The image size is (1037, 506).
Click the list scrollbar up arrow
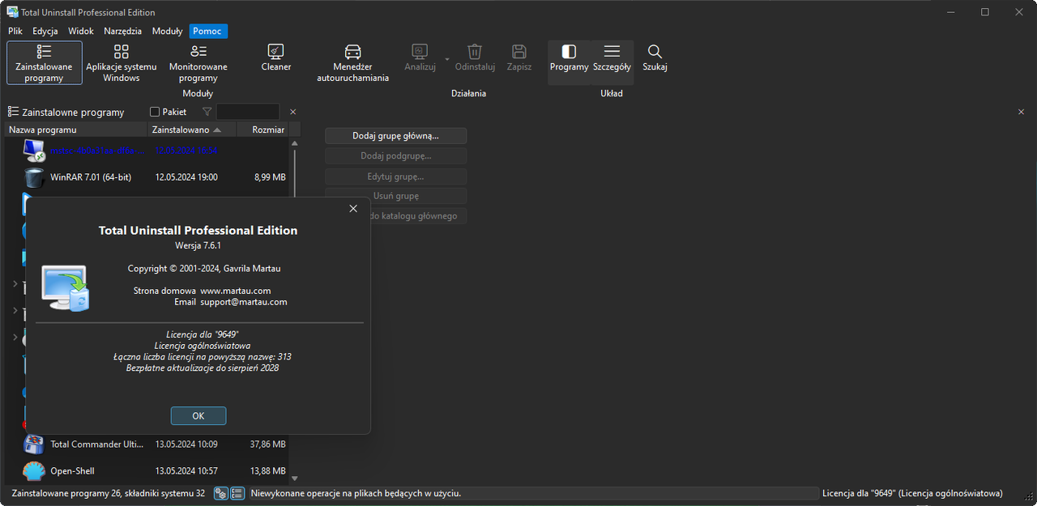click(x=294, y=143)
